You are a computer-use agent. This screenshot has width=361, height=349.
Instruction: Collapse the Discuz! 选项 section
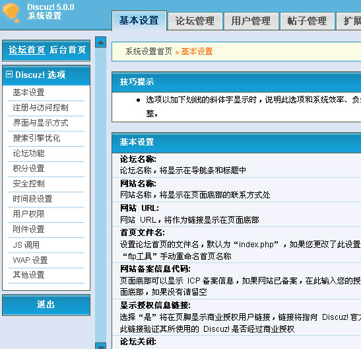(x=9, y=74)
